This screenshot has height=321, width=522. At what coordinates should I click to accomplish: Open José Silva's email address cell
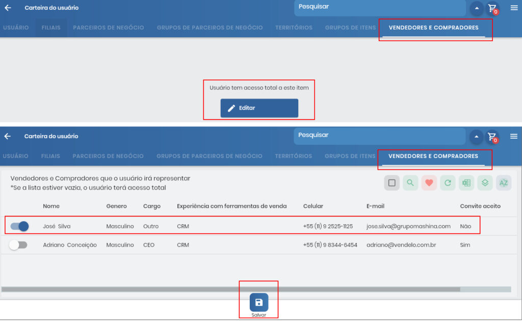pyautogui.click(x=408, y=226)
